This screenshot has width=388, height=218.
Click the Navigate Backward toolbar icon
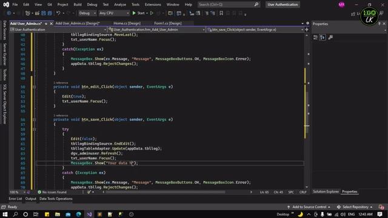click(9, 13)
